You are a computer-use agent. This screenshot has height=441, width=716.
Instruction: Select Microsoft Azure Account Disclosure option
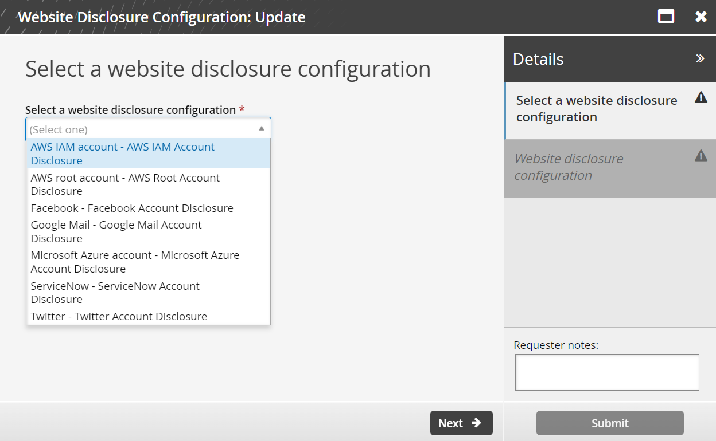tap(135, 262)
